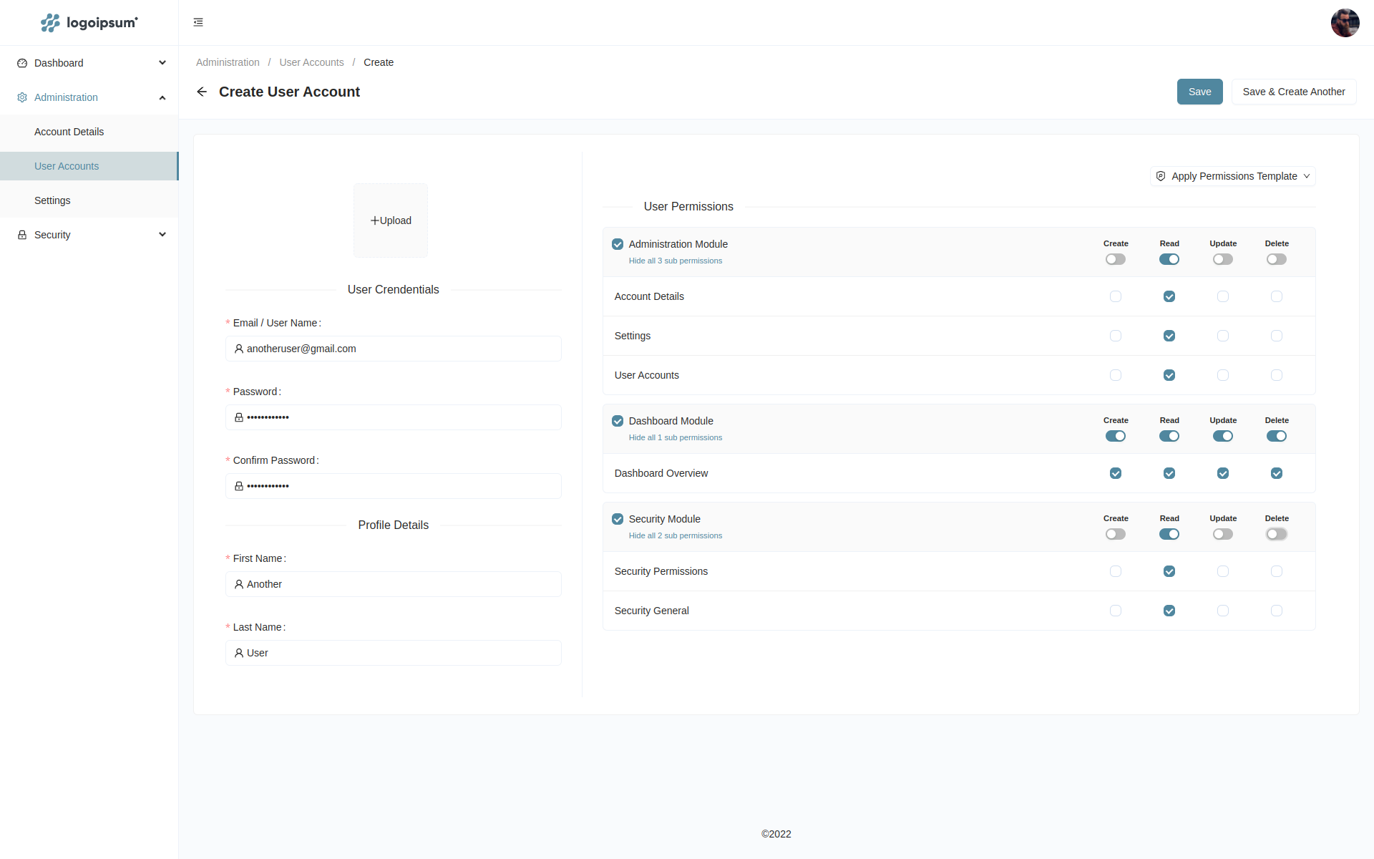Click the Security lock icon in sidebar
The height and width of the screenshot is (859, 1374).
click(22, 235)
